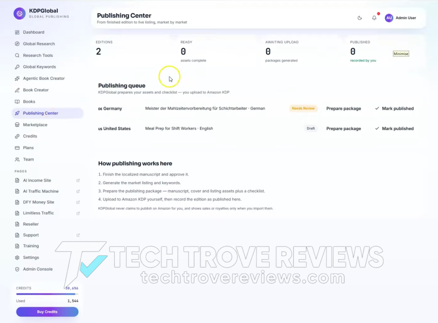Prepare package for the United States edition

(343, 129)
